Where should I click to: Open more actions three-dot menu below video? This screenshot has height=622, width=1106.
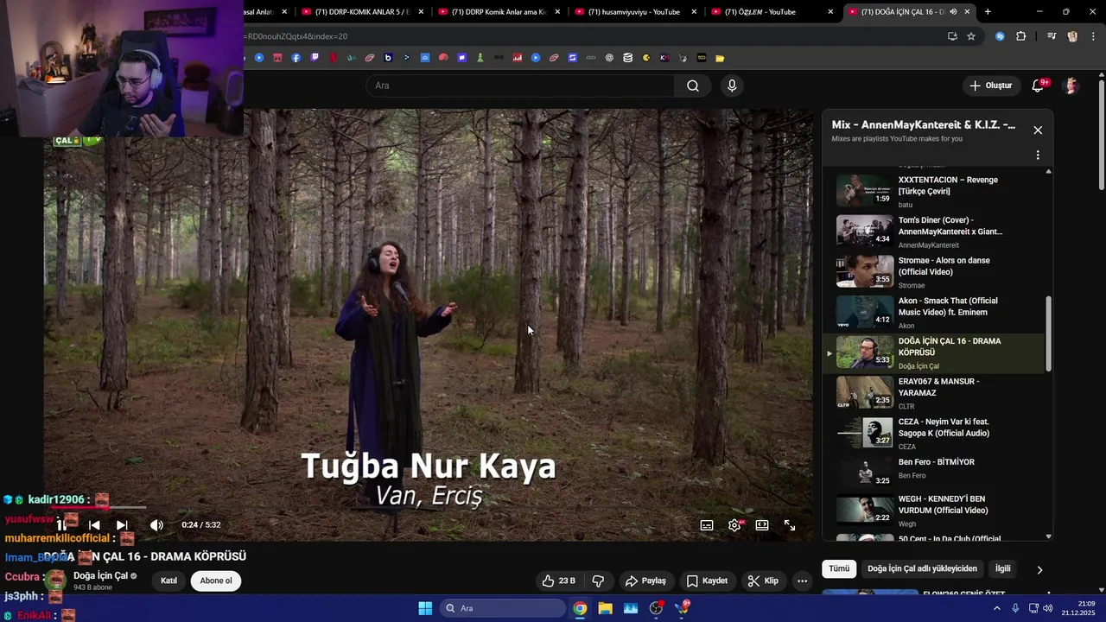[802, 581]
